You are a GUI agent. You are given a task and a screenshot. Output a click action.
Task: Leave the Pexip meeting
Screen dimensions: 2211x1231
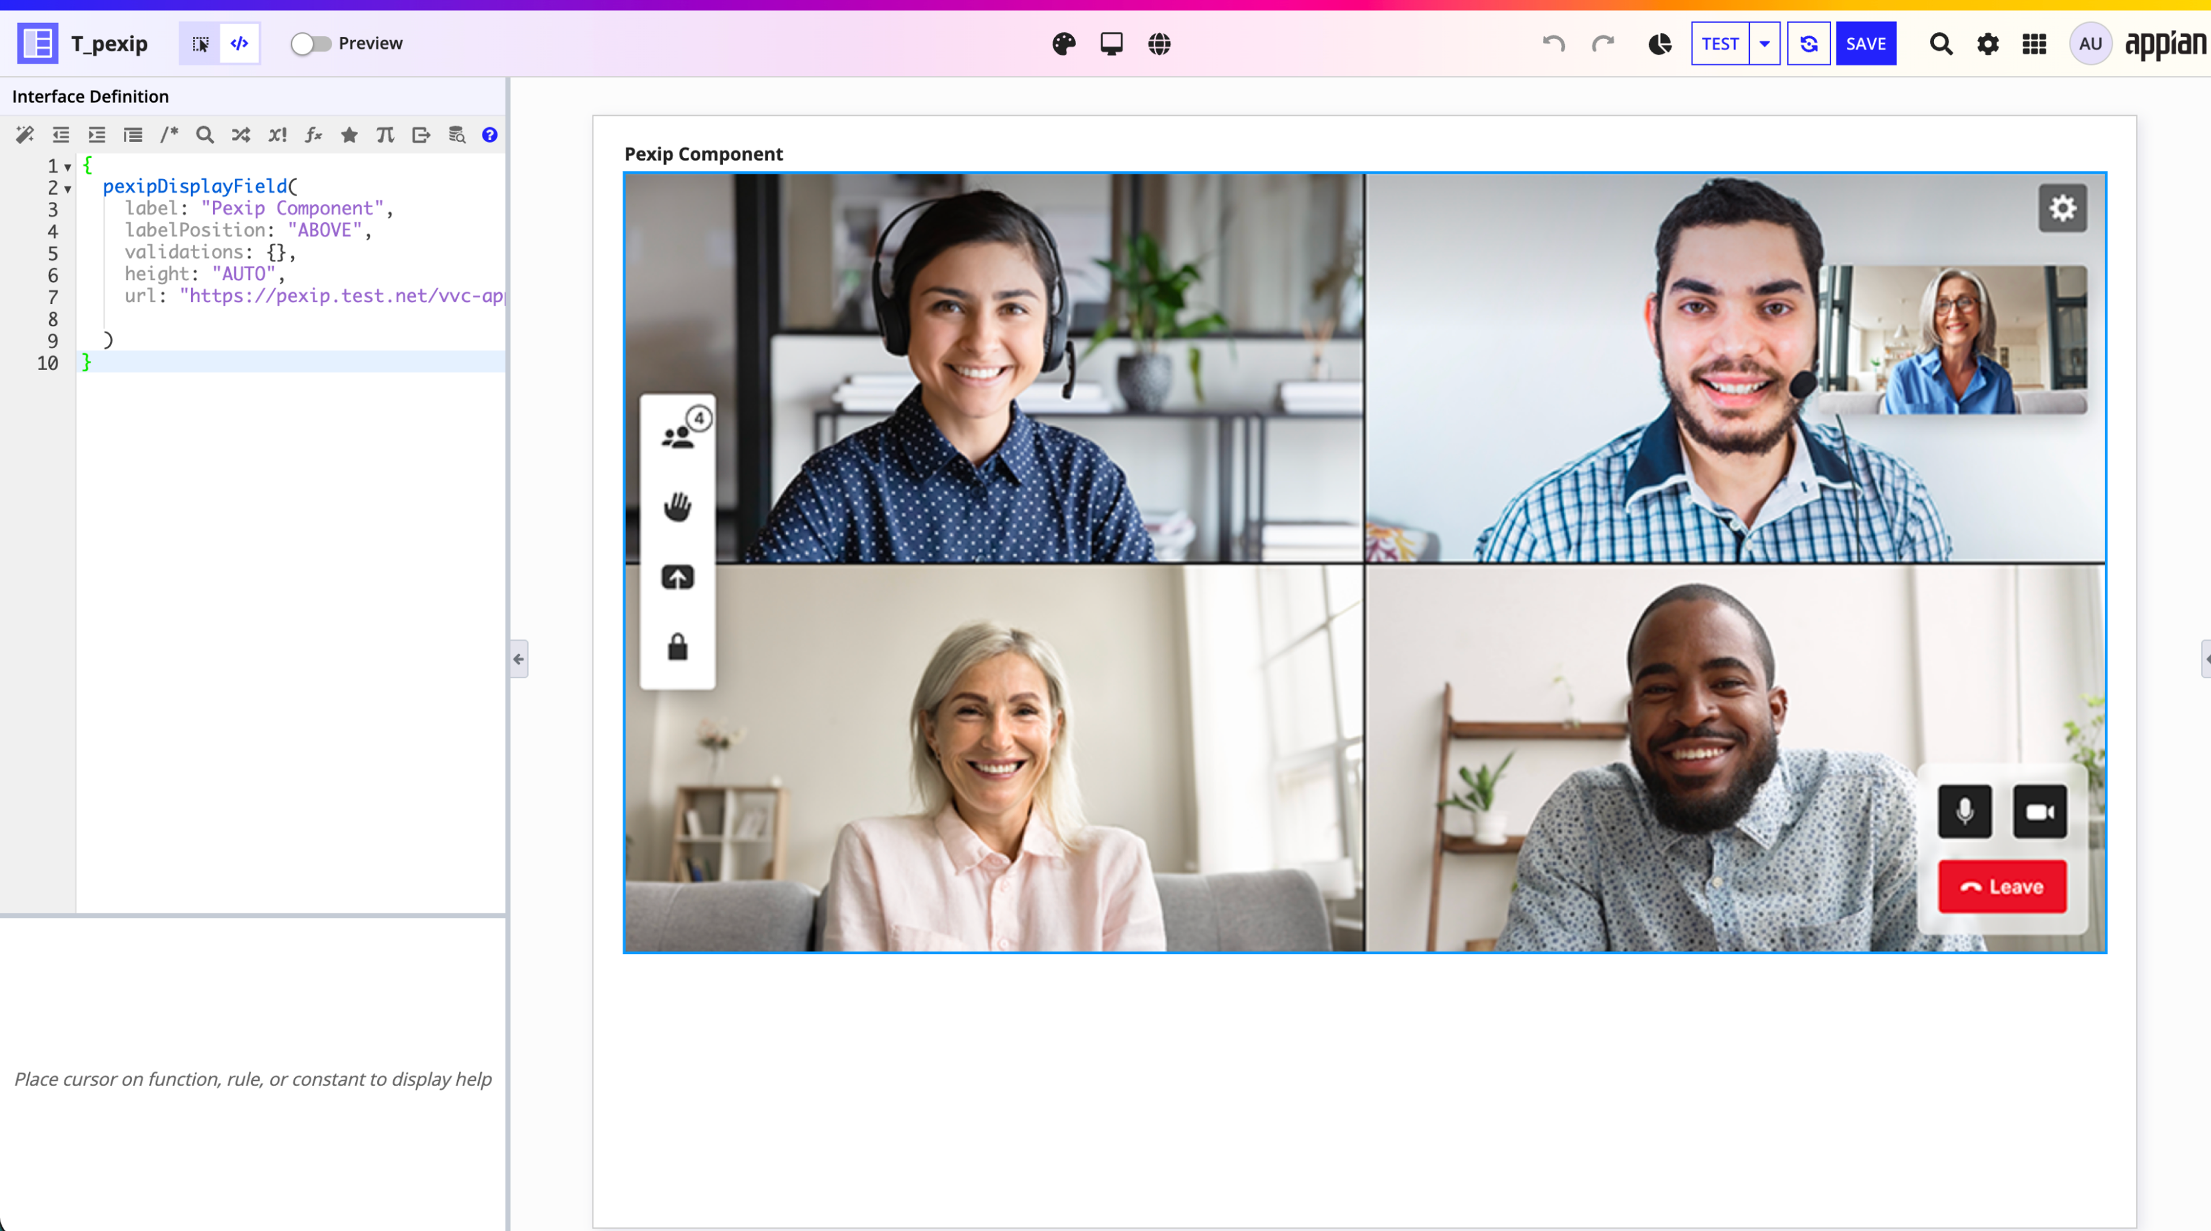[x=2003, y=887]
